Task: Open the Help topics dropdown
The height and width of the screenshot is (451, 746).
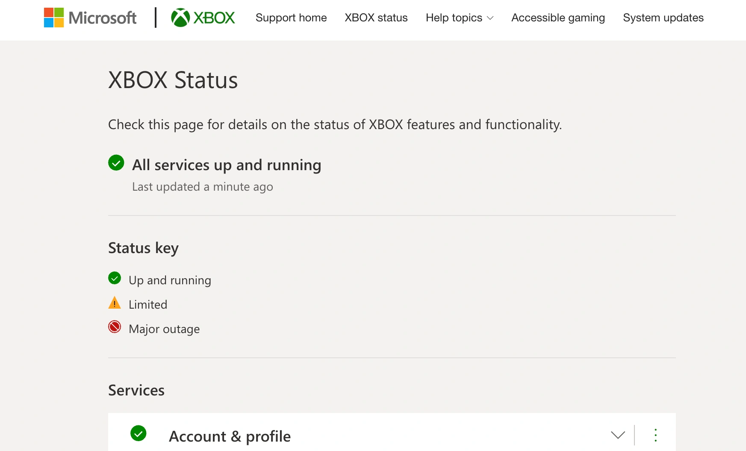Action: click(460, 18)
